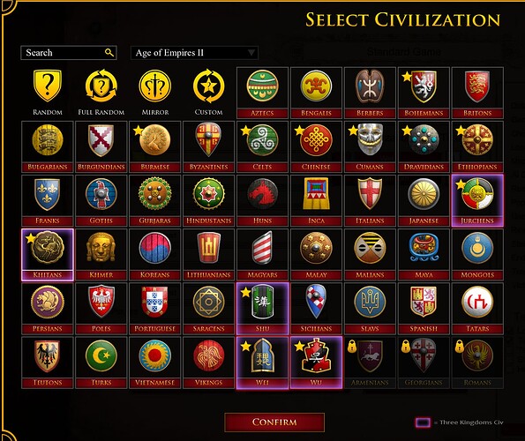Screen dimensions: 525x441
Task: Select the Koreans taegeuk shield
Action: point(155,248)
